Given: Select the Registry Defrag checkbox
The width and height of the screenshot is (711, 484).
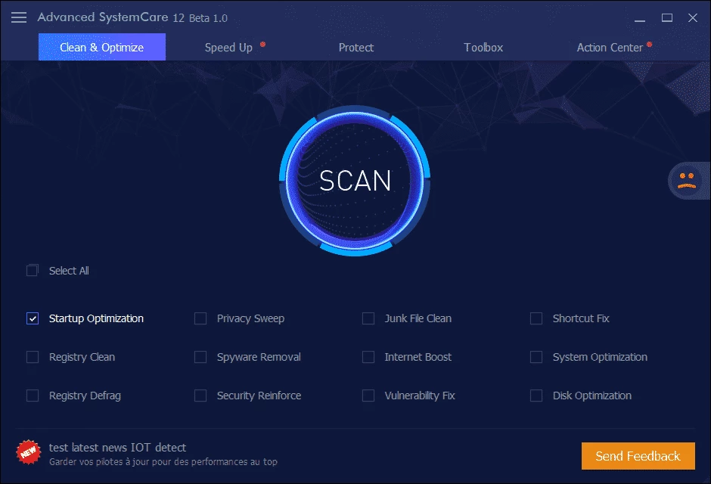Looking at the screenshot, I should [33, 396].
